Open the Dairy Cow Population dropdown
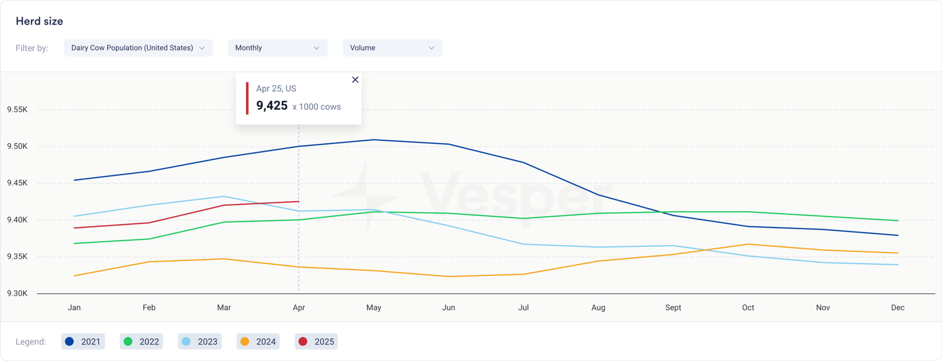The image size is (942, 361). [x=138, y=48]
